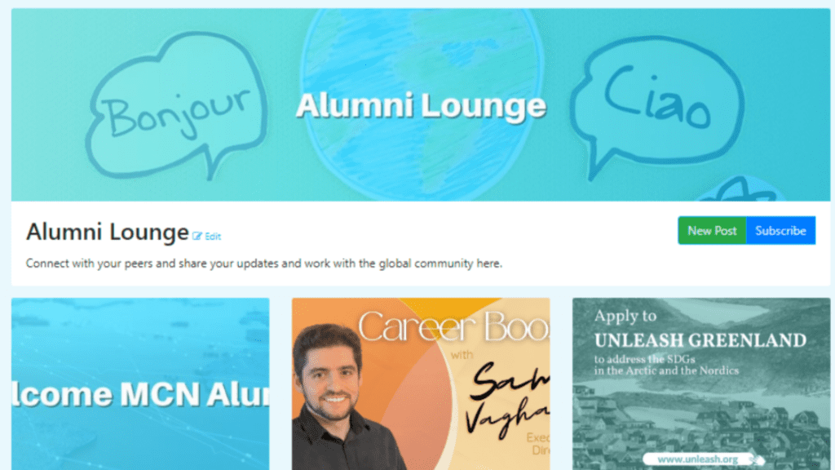Click the lounge description text

264,264
